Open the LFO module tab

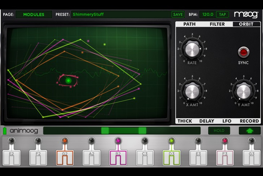pyautogui.click(x=227, y=121)
